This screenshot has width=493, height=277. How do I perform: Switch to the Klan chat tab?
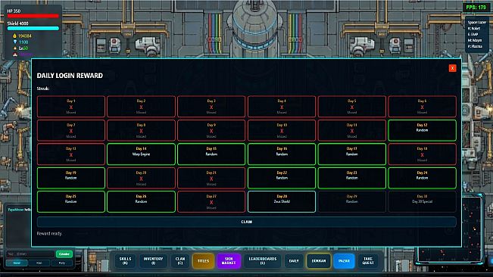(x=39, y=263)
